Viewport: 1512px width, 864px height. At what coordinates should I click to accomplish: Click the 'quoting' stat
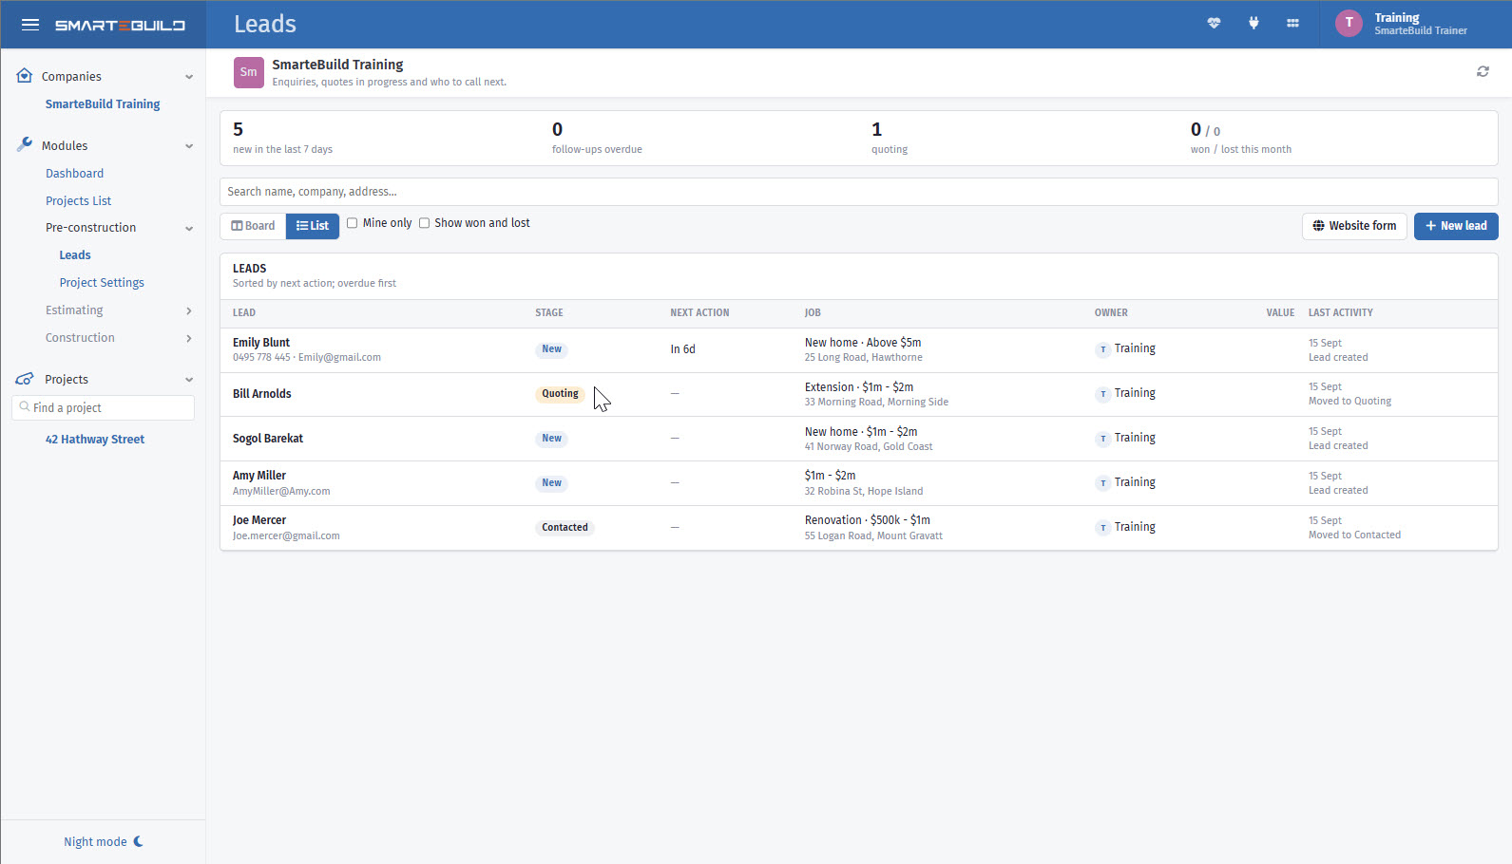(890, 139)
